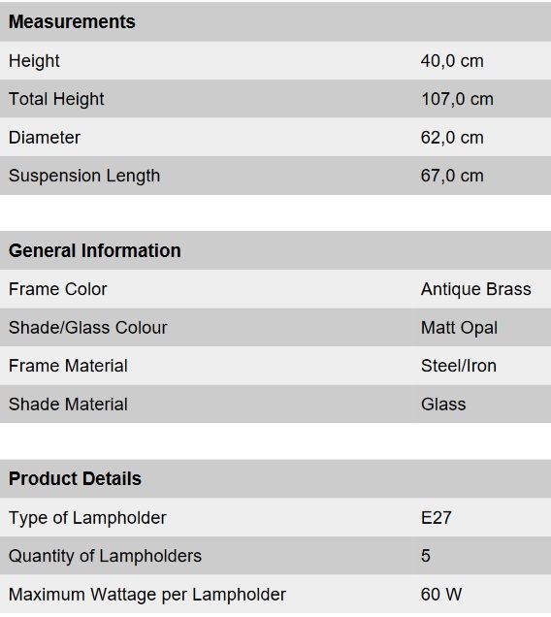Click the General Information header

point(95,250)
